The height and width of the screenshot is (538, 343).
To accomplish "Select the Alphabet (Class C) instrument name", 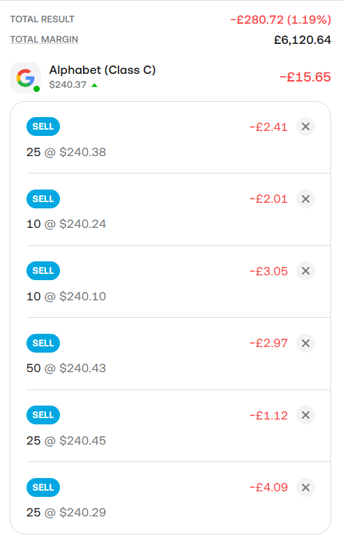I will pos(102,70).
